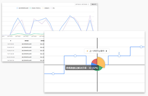148x96 pixels.
Task: Click the step node labeled 2
Action: 119,56
